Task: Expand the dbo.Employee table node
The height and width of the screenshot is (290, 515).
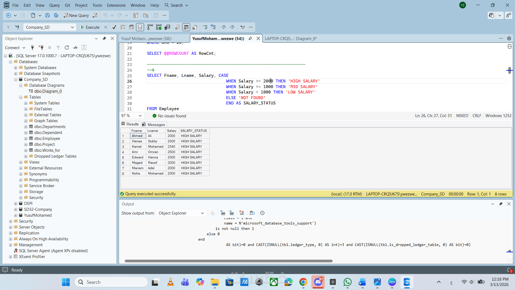Action: 26,139
